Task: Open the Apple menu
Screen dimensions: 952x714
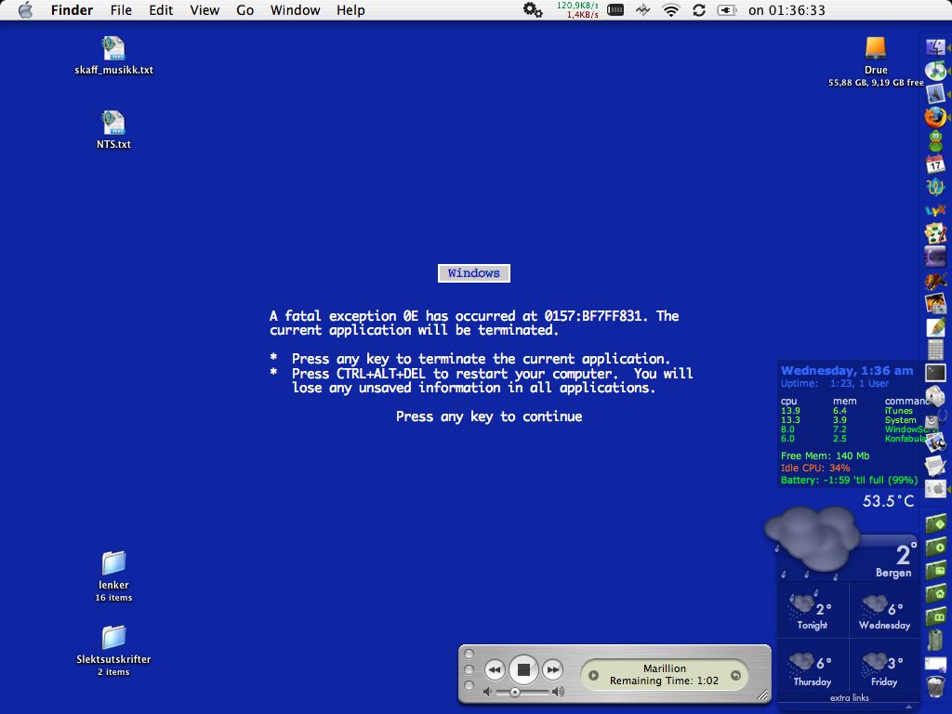Action: point(25,10)
